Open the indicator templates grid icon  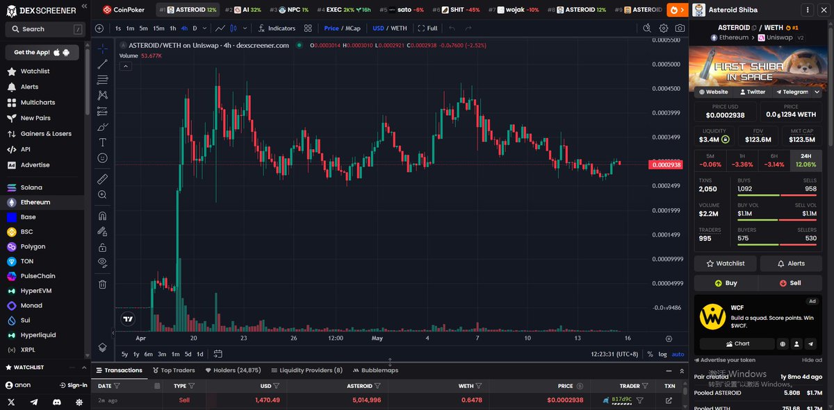point(309,28)
